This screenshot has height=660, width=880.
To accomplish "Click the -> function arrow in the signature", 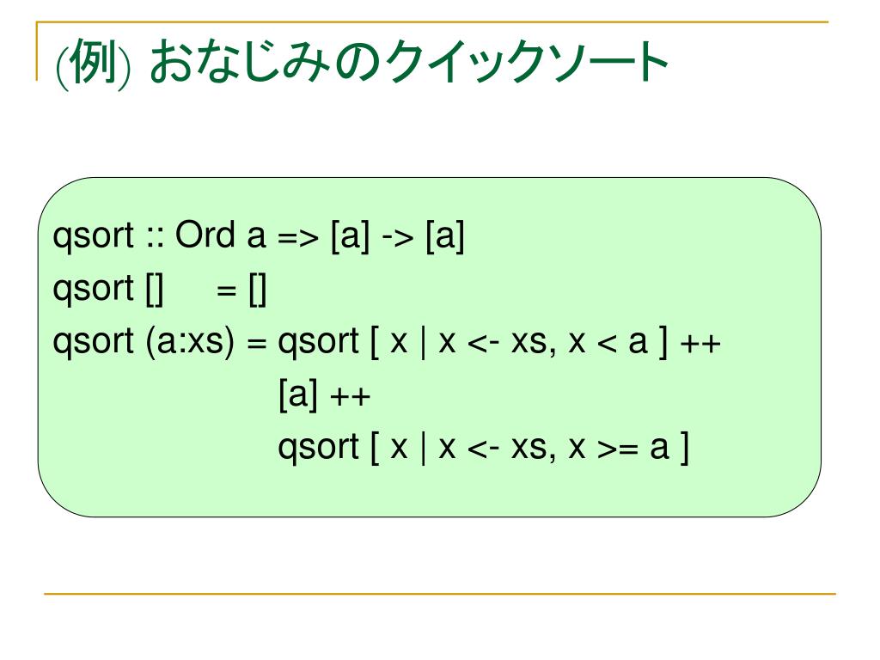I will tap(398, 239).
